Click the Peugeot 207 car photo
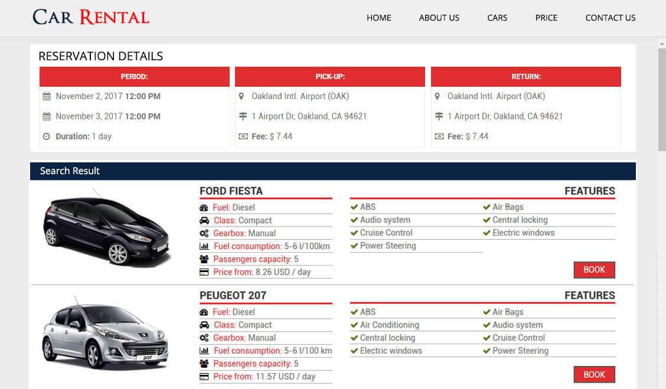Image resolution: width=666 pixels, height=389 pixels. point(105,333)
